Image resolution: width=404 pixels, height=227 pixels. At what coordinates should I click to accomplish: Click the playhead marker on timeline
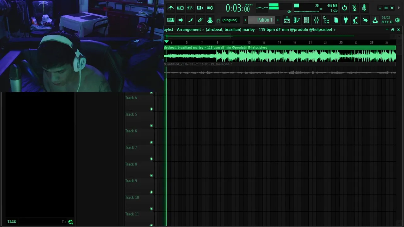click(167, 42)
